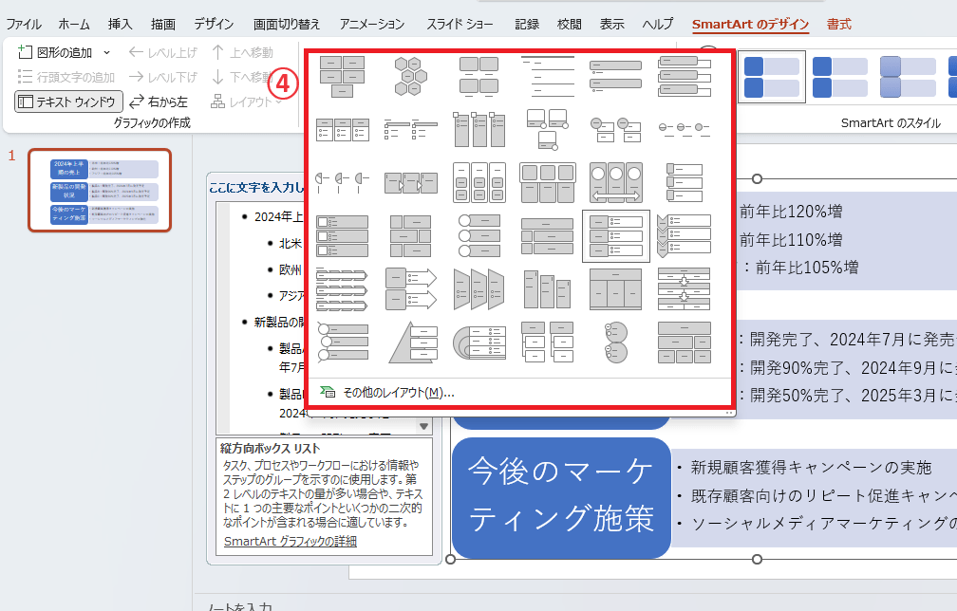Open the 書式 tab
957x611 pixels.
pos(838,25)
